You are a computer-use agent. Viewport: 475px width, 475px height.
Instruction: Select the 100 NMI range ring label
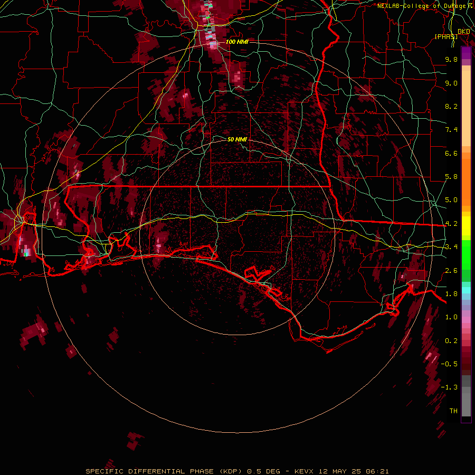click(x=237, y=42)
